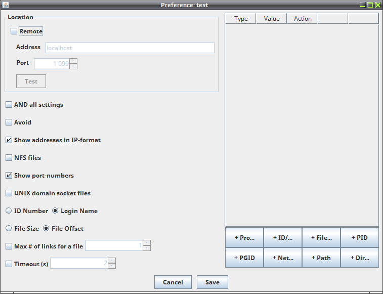The width and height of the screenshot is (383, 294).
Task: Click the Value column header
Action: 271,19
